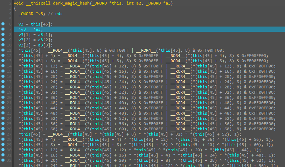This screenshot has width=285, height=167.
Task: Toggle breakpoint dot on highlighted line 7
Action: click(3, 29)
